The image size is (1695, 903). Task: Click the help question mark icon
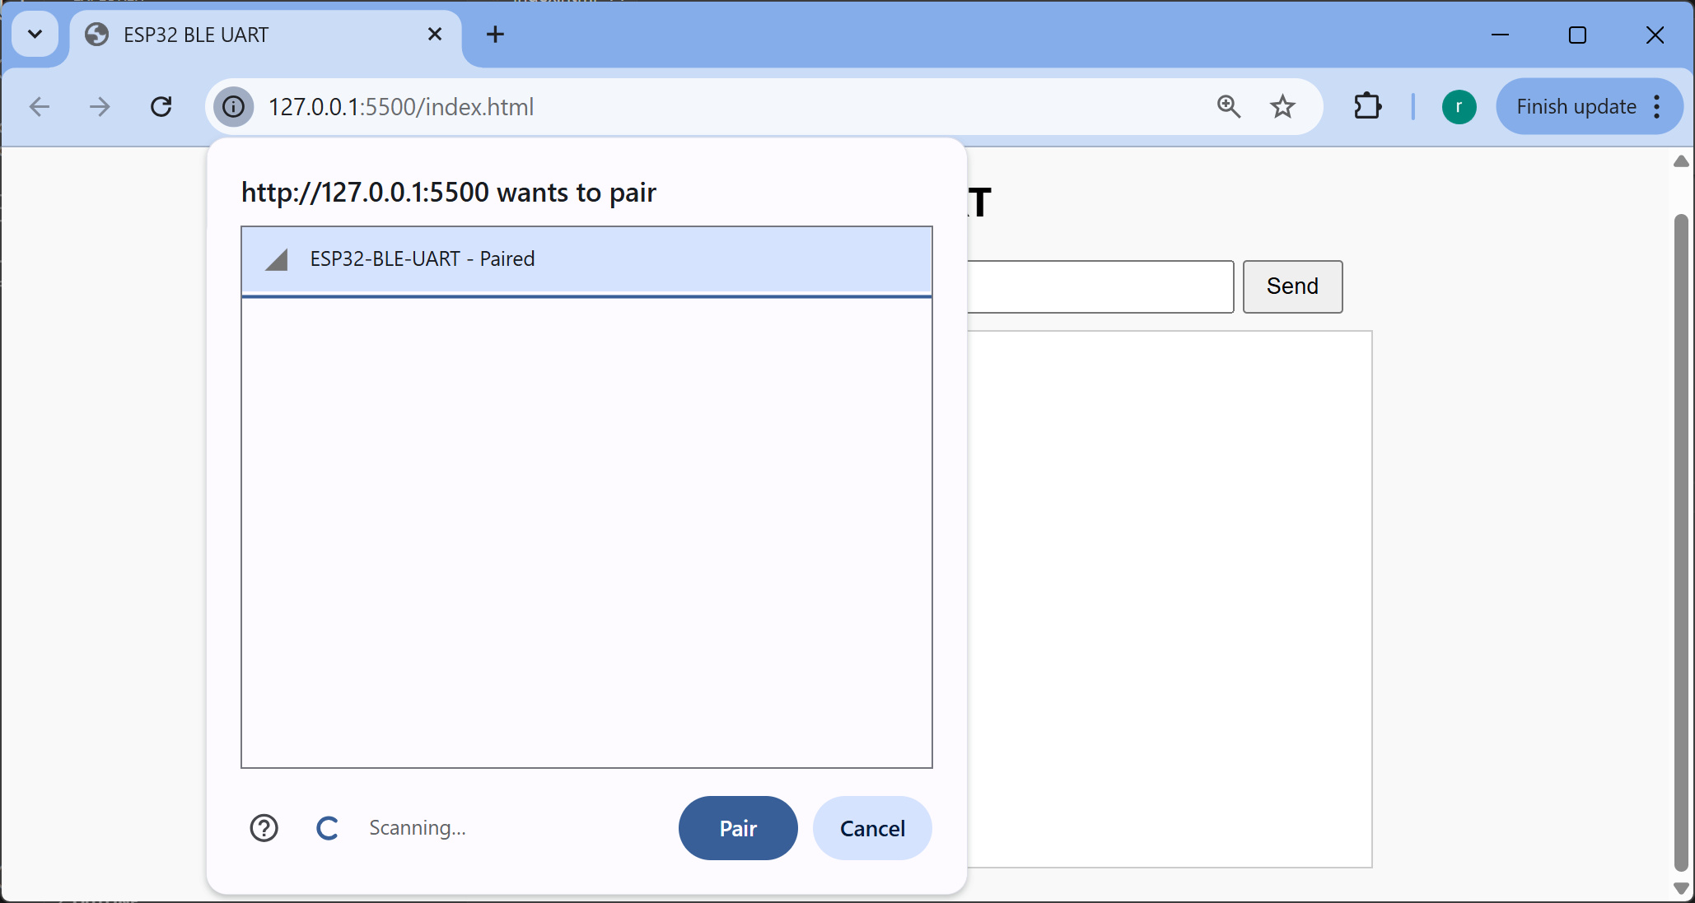point(264,828)
